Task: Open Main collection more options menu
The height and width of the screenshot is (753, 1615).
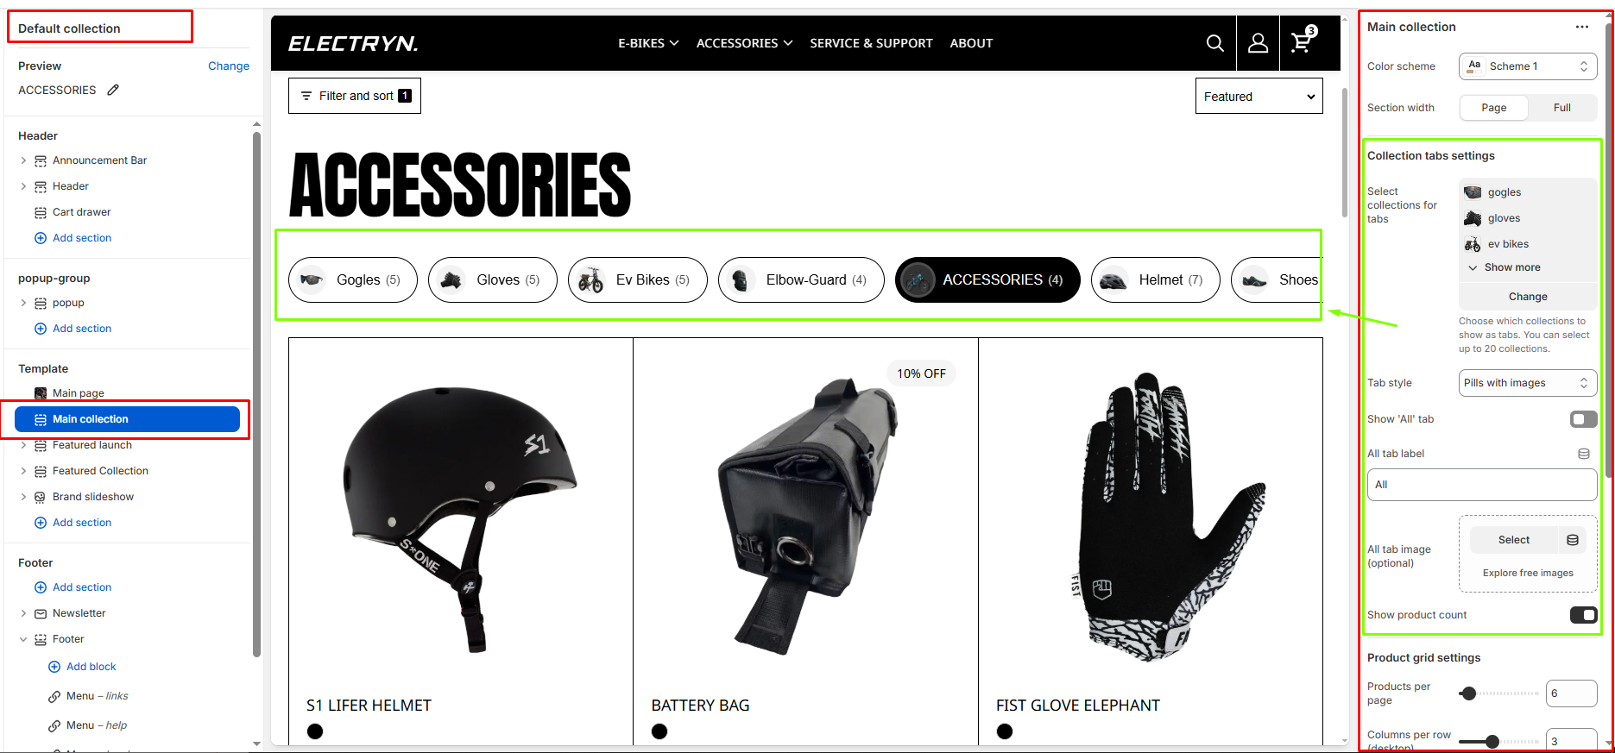Action: tap(1581, 27)
